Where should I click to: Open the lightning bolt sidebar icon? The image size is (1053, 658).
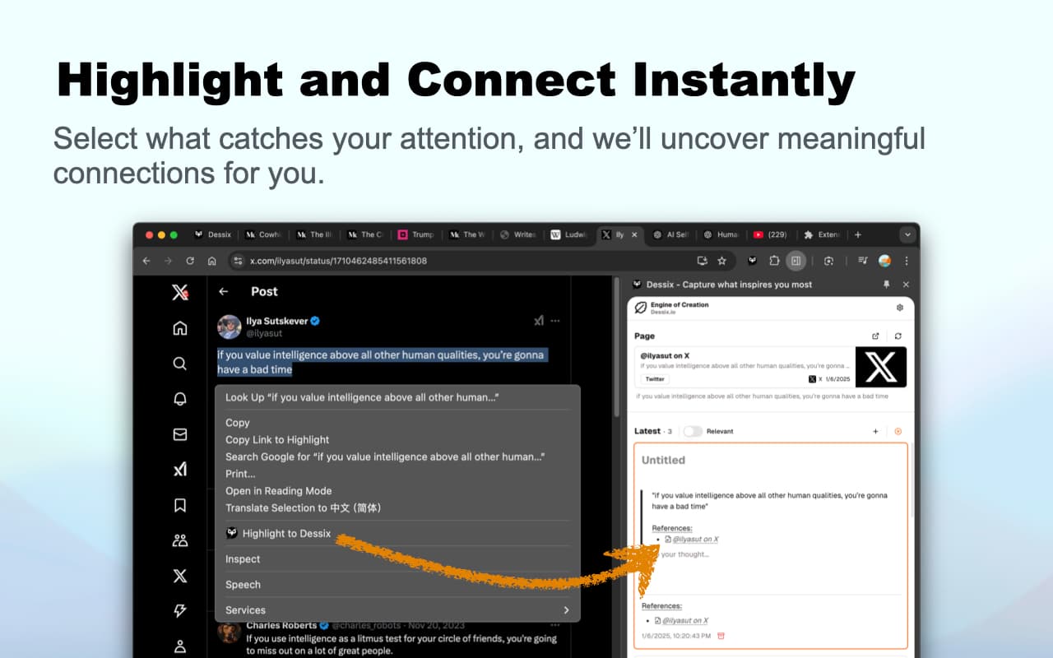tap(179, 611)
